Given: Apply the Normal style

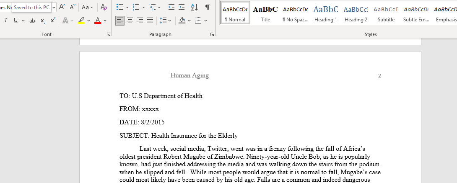Looking at the screenshot, I should tap(235, 13).
